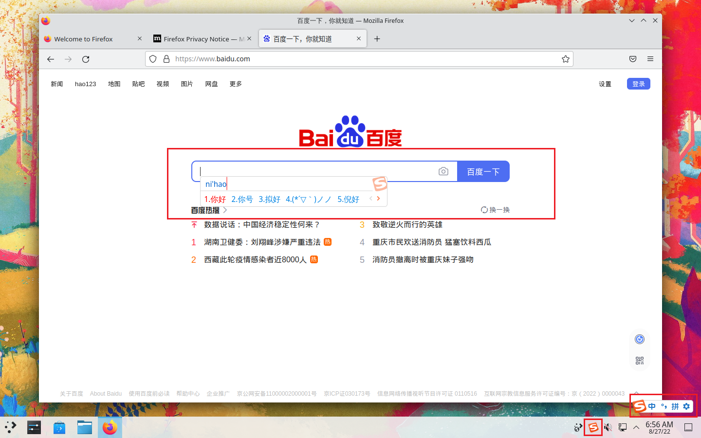701x438 pixels.
Task: Click Sogou input method tray icon
Action: click(593, 427)
